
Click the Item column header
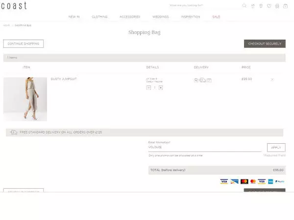point(26,67)
